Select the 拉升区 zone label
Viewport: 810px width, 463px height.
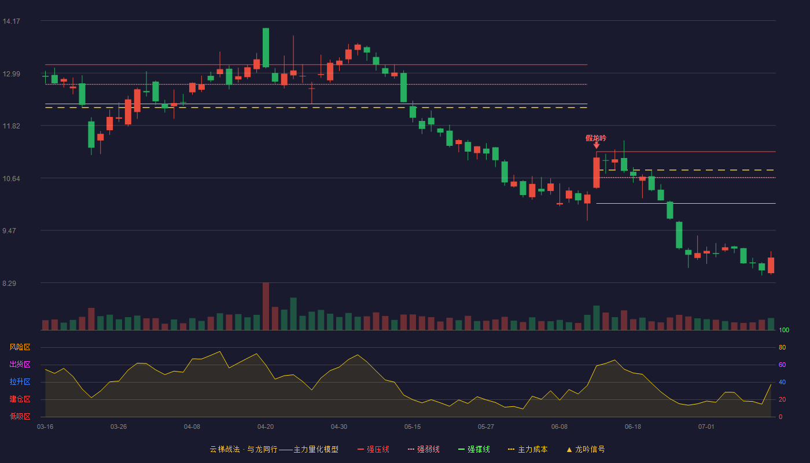20,382
